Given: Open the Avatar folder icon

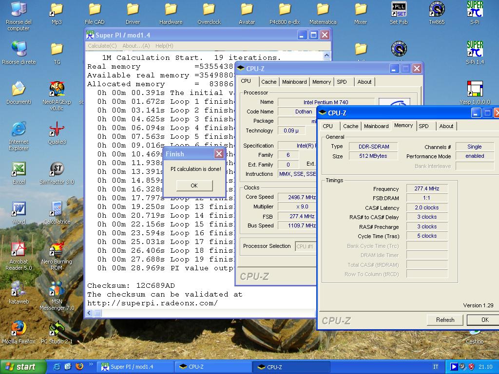Looking at the screenshot, I should click(x=247, y=10).
